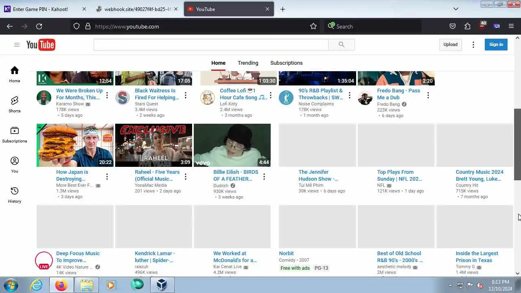
Task: Close the YouTube browser tab
Action: [x=267, y=9]
